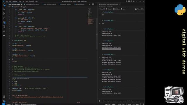
Task: Toggle Panel layout icon
Action: click(x=129, y=1)
